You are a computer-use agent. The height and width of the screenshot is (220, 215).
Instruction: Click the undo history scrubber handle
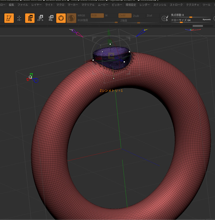point(198,26)
